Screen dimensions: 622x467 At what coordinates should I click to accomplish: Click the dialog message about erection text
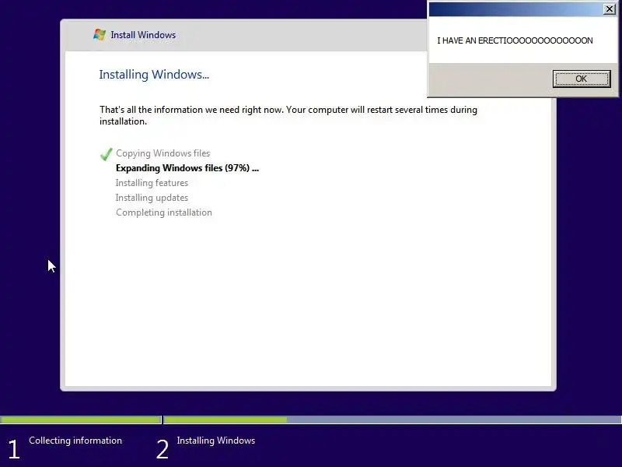(515, 40)
